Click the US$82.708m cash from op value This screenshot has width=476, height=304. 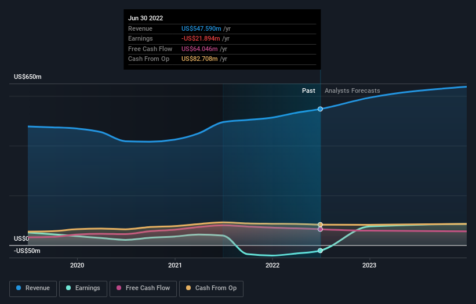(199, 59)
